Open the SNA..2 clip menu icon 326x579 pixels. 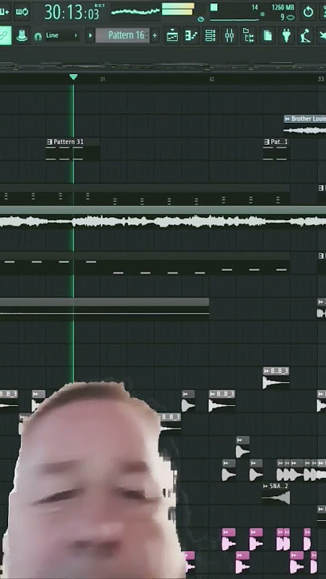265,487
